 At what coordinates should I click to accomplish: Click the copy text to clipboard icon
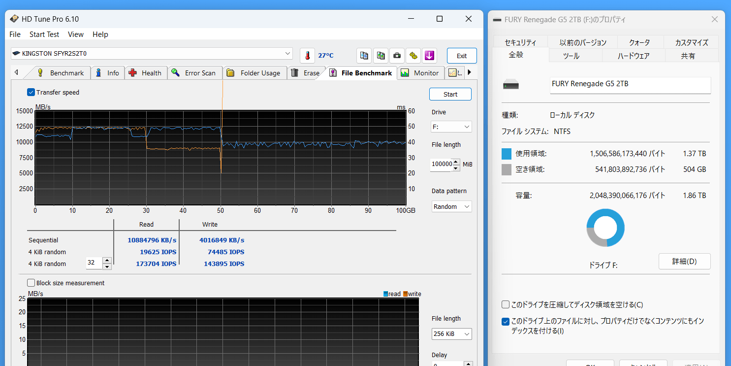coord(364,56)
